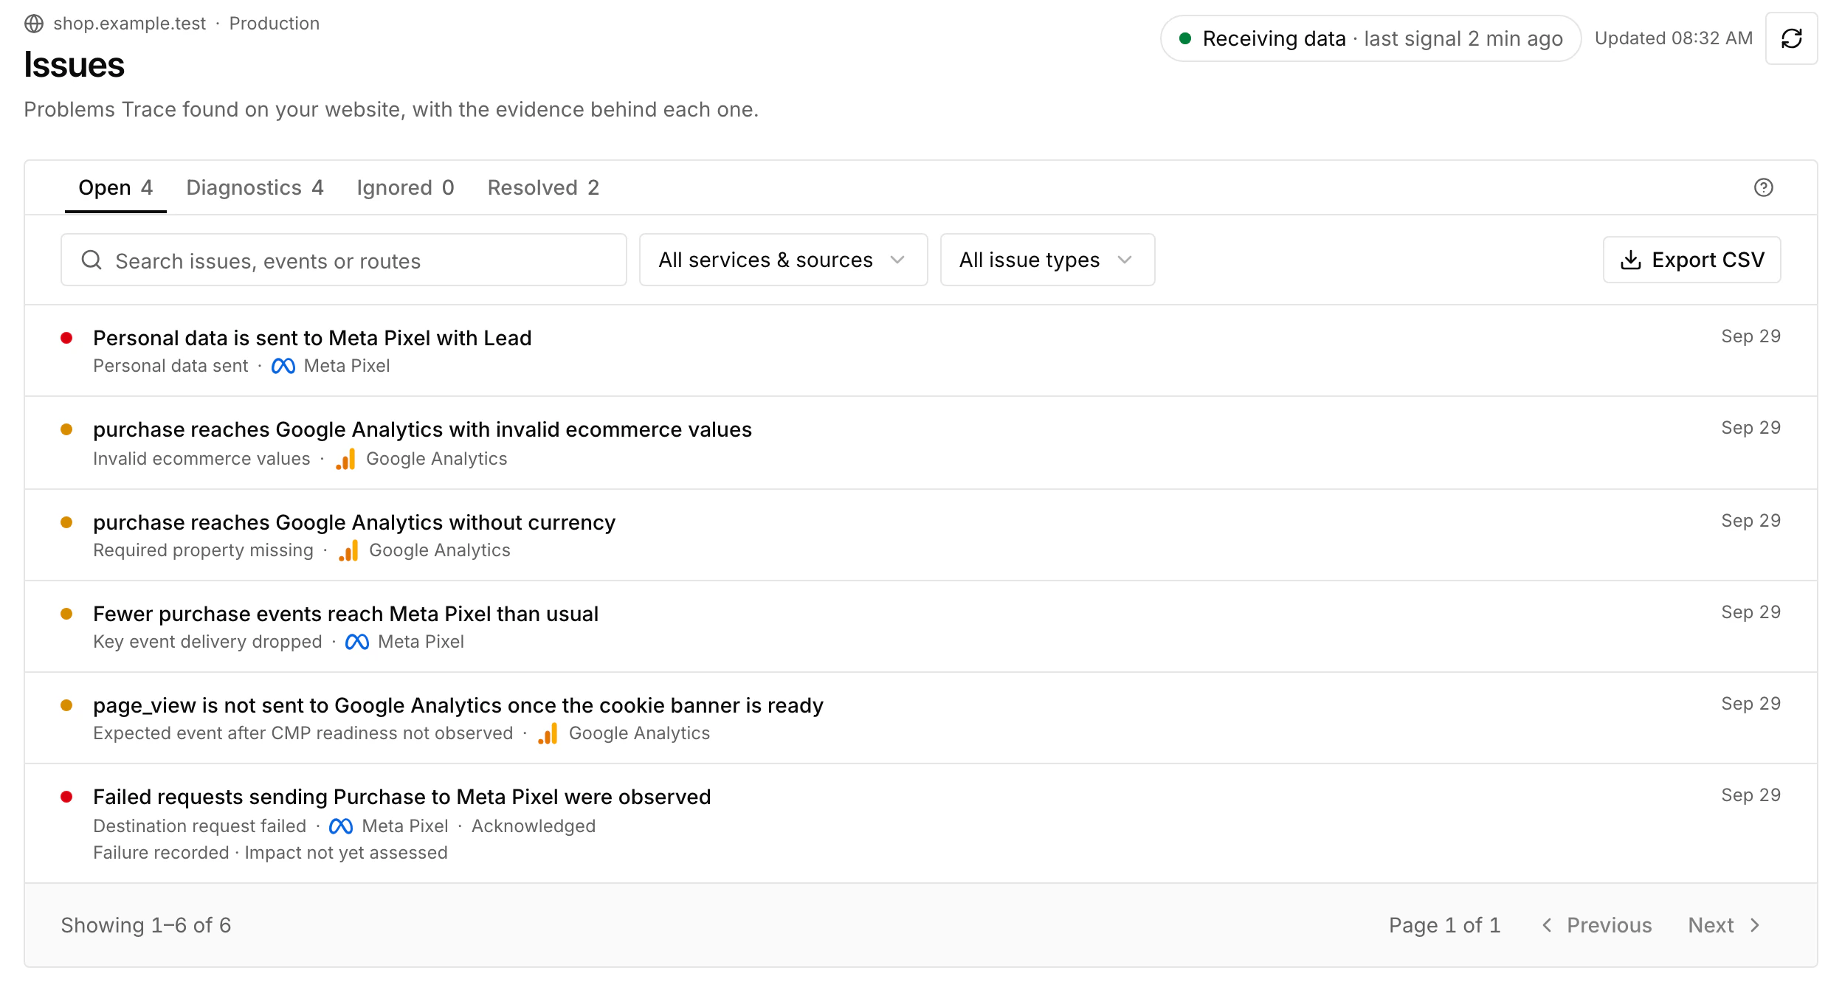Open Failed requests sending Purchase to Meta Pixel issue
Screen dimensions: 1842x990
[921, 824]
